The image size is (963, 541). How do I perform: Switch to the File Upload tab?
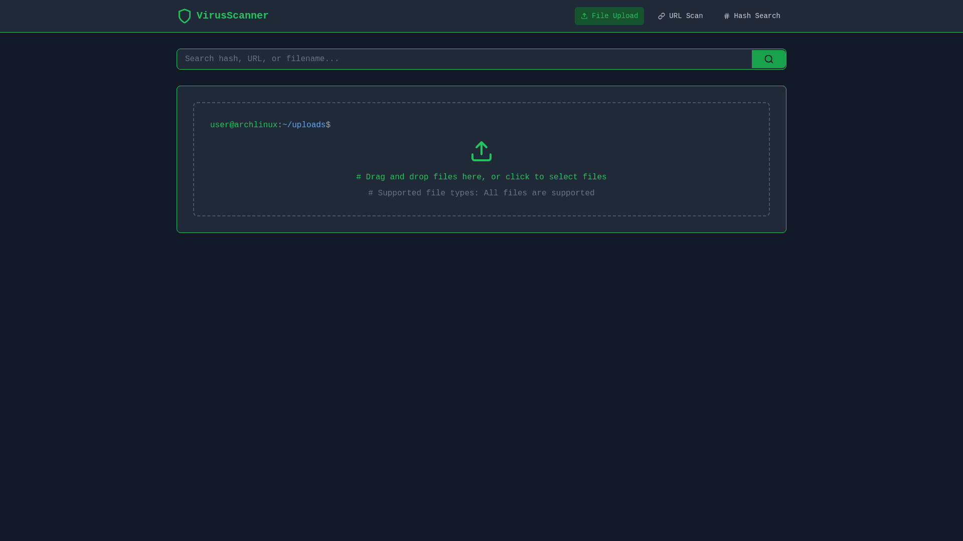click(x=609, y=16)
